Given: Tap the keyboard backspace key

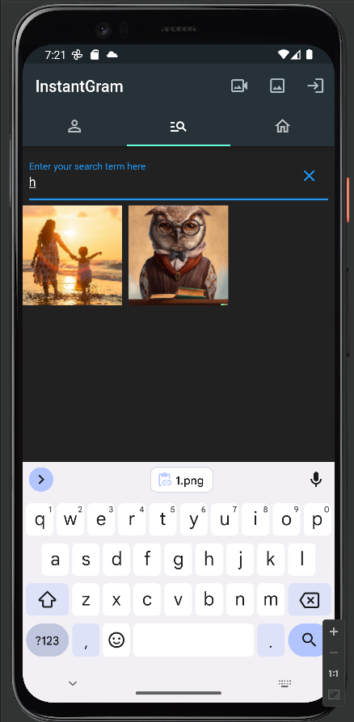Looking at the screenshot, I should 310,599.
